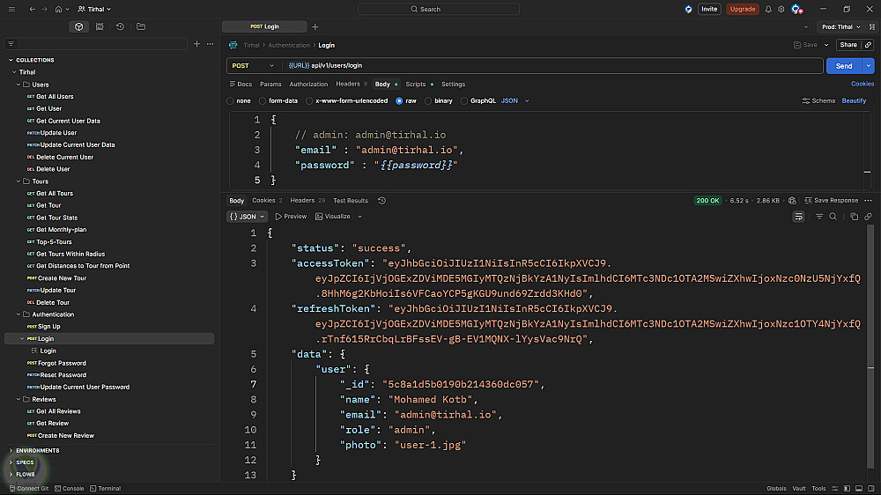Click the Collections cube icon in sidebar
Image resolution: width=881 pixels, height=495 pixels.
(x=79, y=26)
